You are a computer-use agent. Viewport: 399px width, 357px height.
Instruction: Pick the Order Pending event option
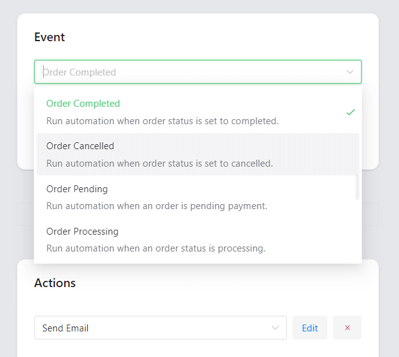pyautogui.click(x=198, y=197)
